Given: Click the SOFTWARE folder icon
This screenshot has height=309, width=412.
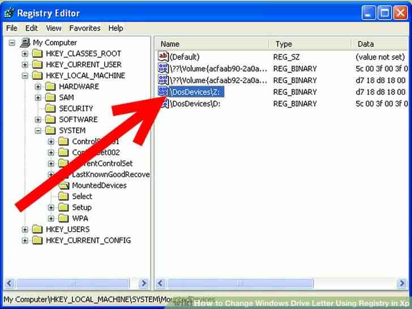Looking at the screenshot, I should tap(50, 119).
